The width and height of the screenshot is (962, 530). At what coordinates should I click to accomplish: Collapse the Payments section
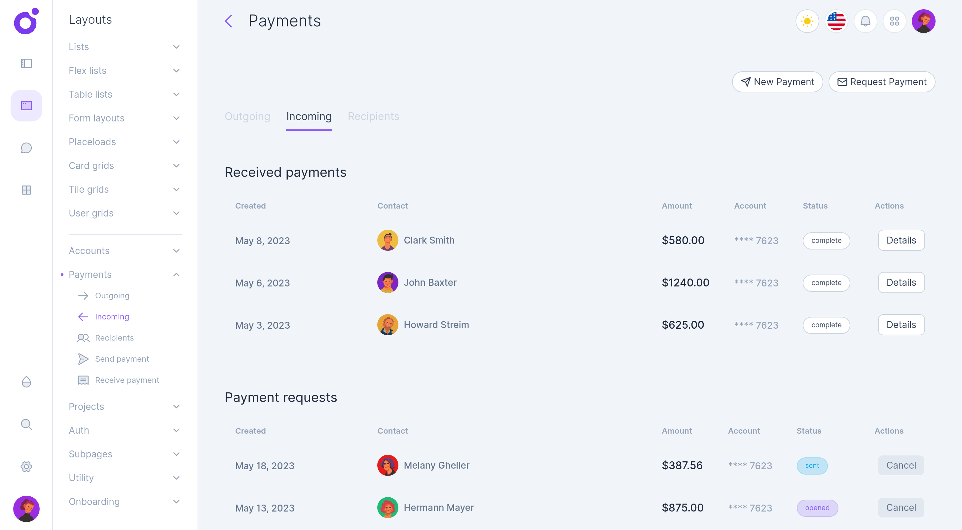click(176, 275)
